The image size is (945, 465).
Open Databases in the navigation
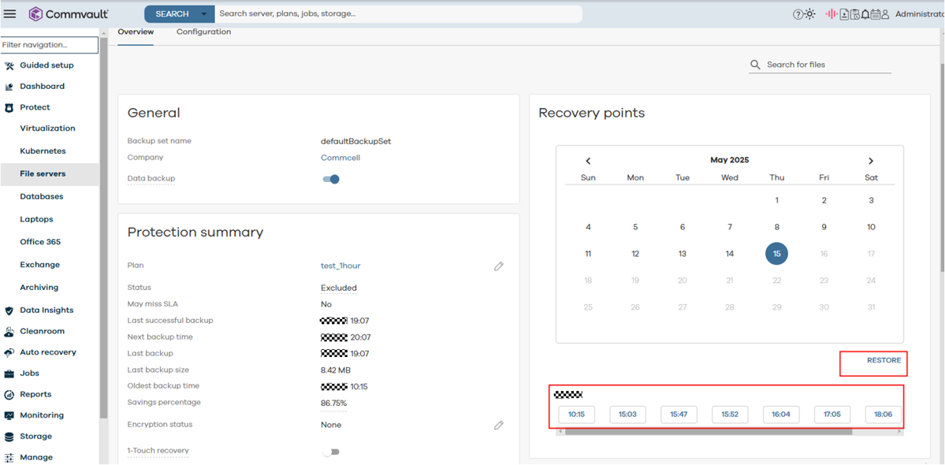(x=42, y=196)
